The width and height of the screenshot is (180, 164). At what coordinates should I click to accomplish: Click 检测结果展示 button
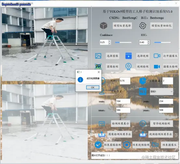[x=121, y=123]
